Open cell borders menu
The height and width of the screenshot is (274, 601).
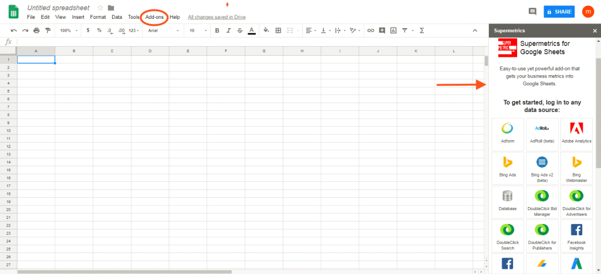point(278,31)
